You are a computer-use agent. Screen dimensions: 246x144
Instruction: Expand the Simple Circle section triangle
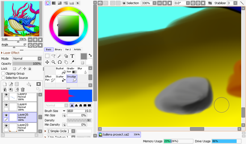[45, 131]
